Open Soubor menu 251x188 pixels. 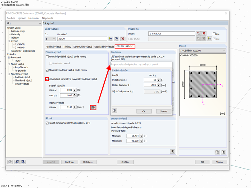11,18
